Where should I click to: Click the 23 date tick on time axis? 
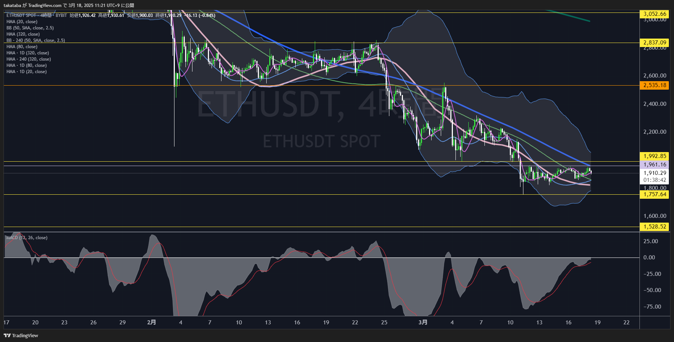[x=64, y=323]
